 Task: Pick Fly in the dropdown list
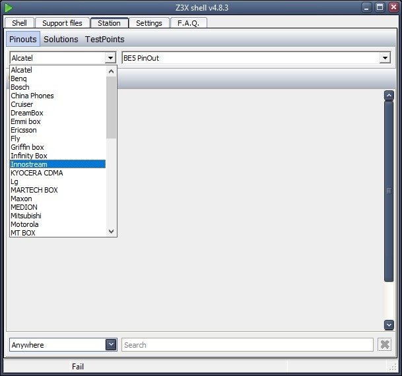point(57,139)
